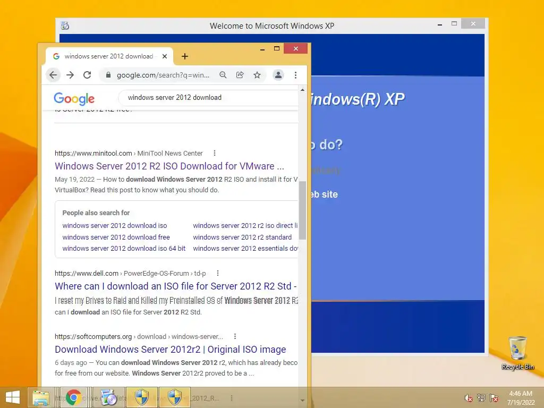The width and height of the screenshot is (544, 408).
Task: Open Chrome profile avatar
Action: [x=278, y=75]
